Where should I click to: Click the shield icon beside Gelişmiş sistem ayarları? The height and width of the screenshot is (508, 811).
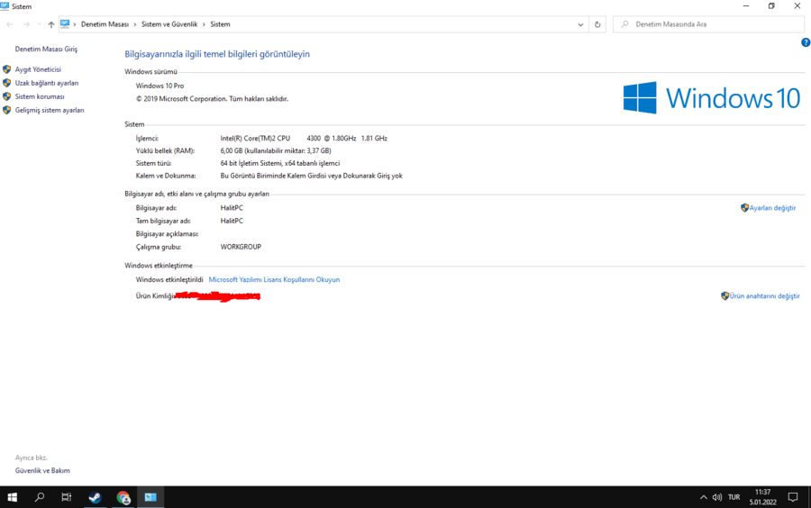click(6, 110)
